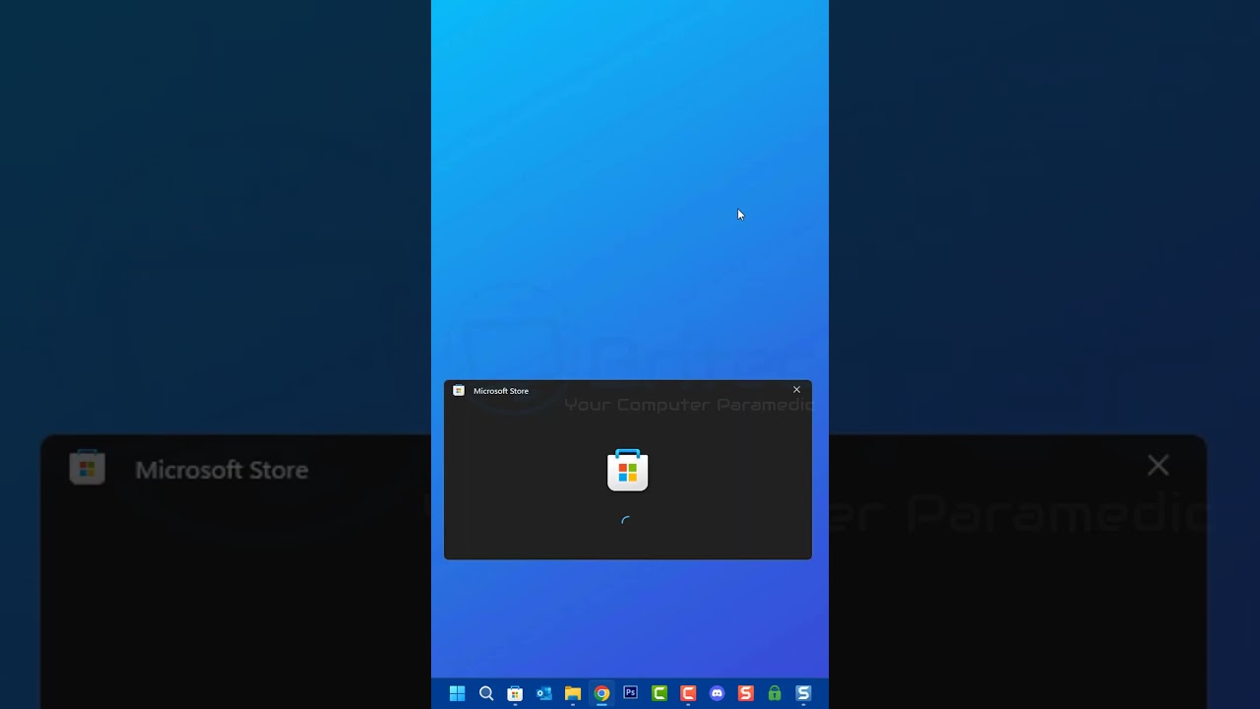Open the Windows Start menu
The height and width of the screenshot is (709, 1260).
point(457,693)
